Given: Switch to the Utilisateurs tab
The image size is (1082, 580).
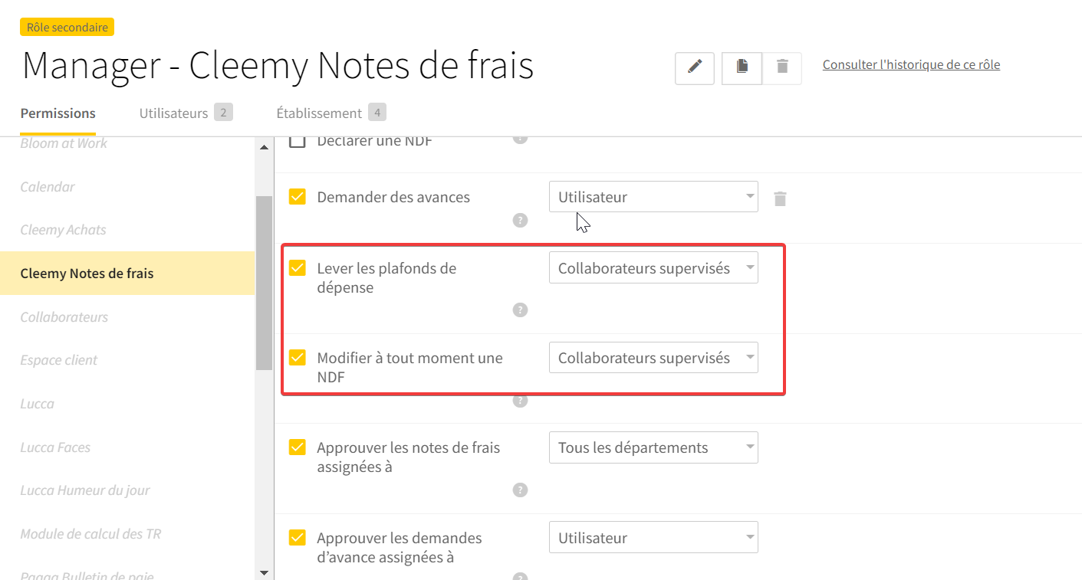Looking at the screenshot, I should click(x=186, y=113).
